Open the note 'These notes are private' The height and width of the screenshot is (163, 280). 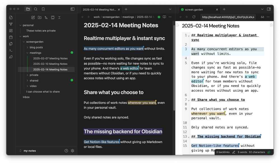click(41, 31)
